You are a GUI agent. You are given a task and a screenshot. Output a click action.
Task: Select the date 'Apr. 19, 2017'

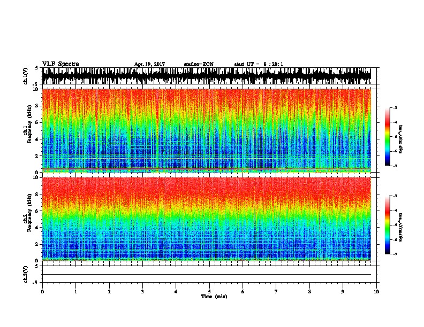coord(149,64)
